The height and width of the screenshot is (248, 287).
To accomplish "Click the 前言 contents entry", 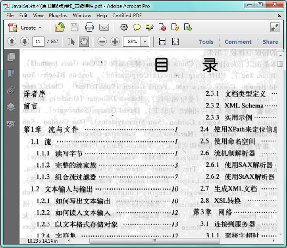I will [31, 106].
